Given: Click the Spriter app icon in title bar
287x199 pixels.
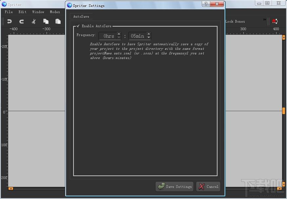Looking at the screenshot, I should click(4, 4).
